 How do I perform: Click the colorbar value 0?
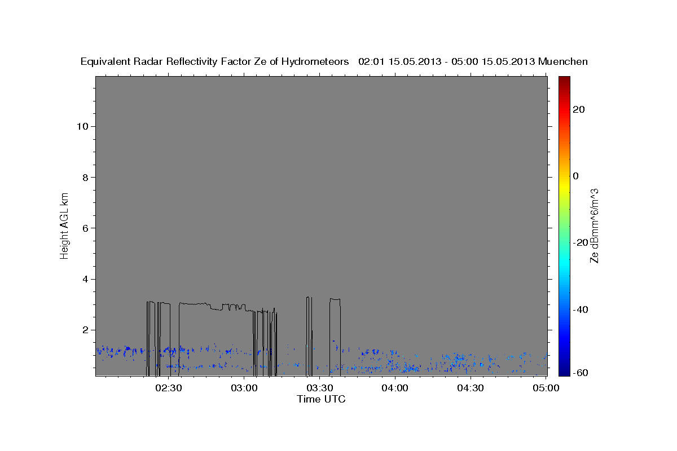[576, 176]
